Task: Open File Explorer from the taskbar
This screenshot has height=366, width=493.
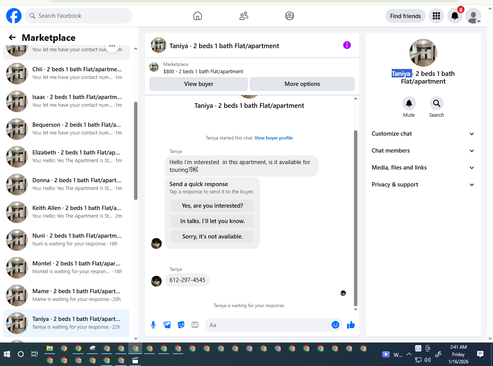Action: coord(50,349)
